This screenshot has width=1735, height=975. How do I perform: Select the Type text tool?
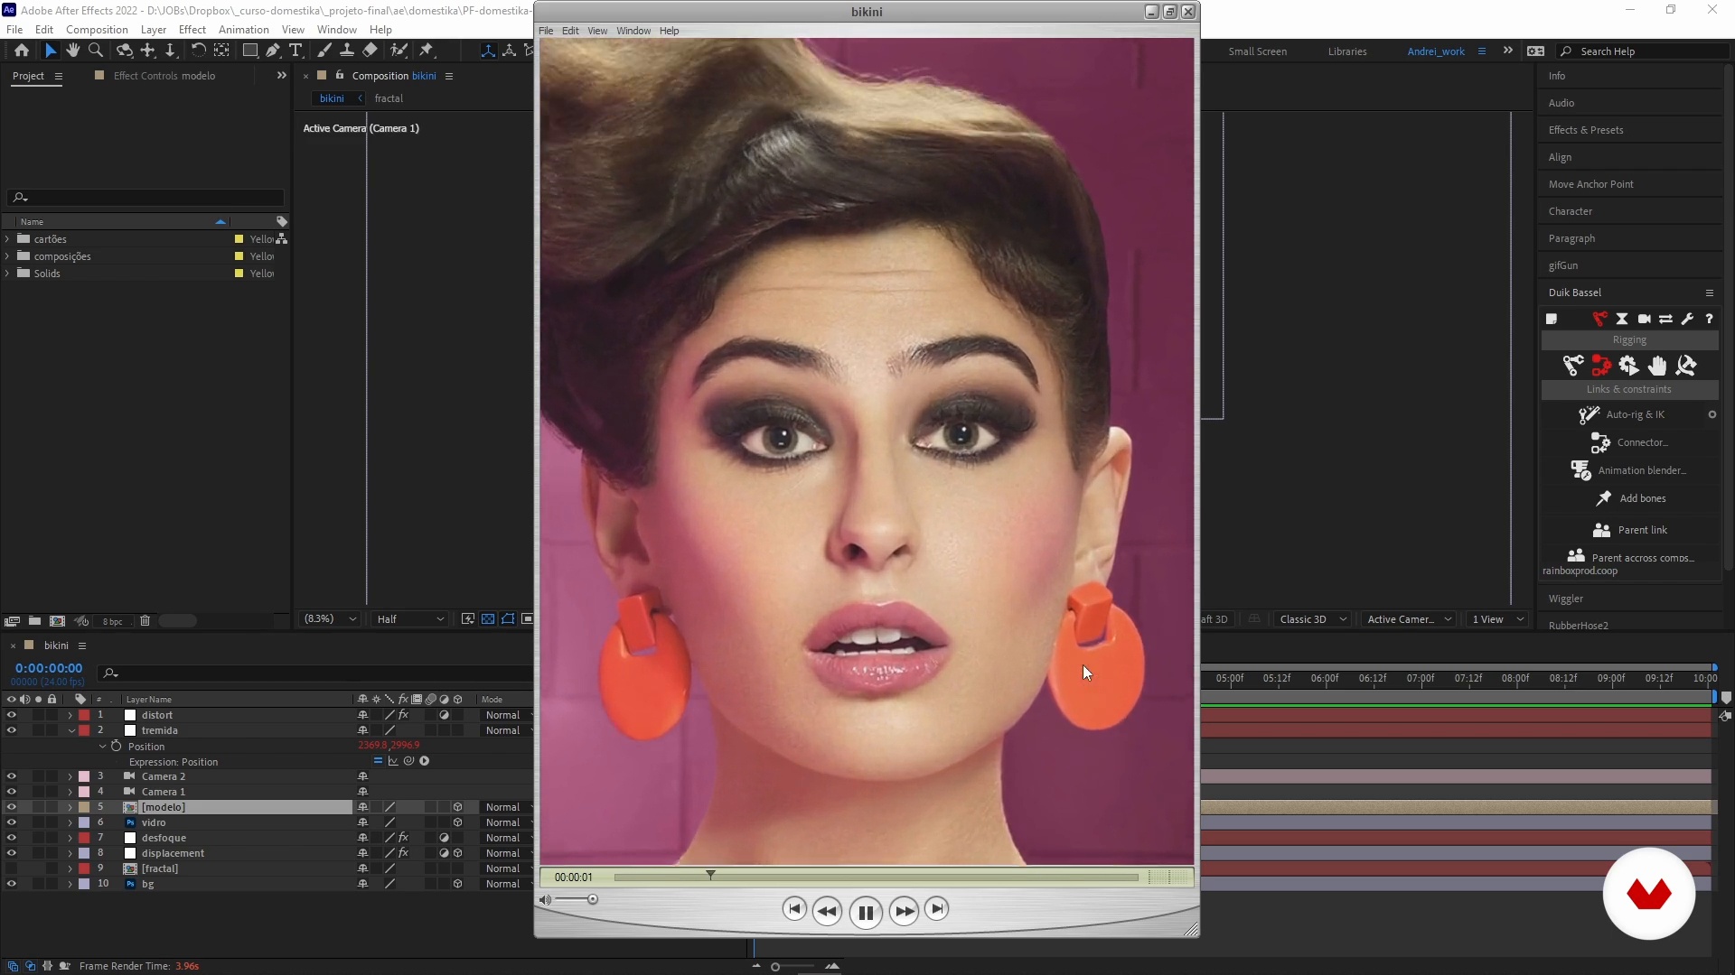point(295,51)
